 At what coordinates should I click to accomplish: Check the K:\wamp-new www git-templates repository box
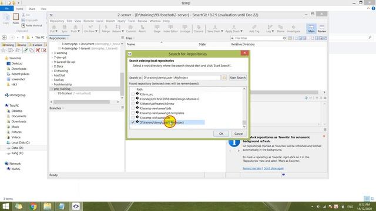pyautogui.click(x=133, y=113)
